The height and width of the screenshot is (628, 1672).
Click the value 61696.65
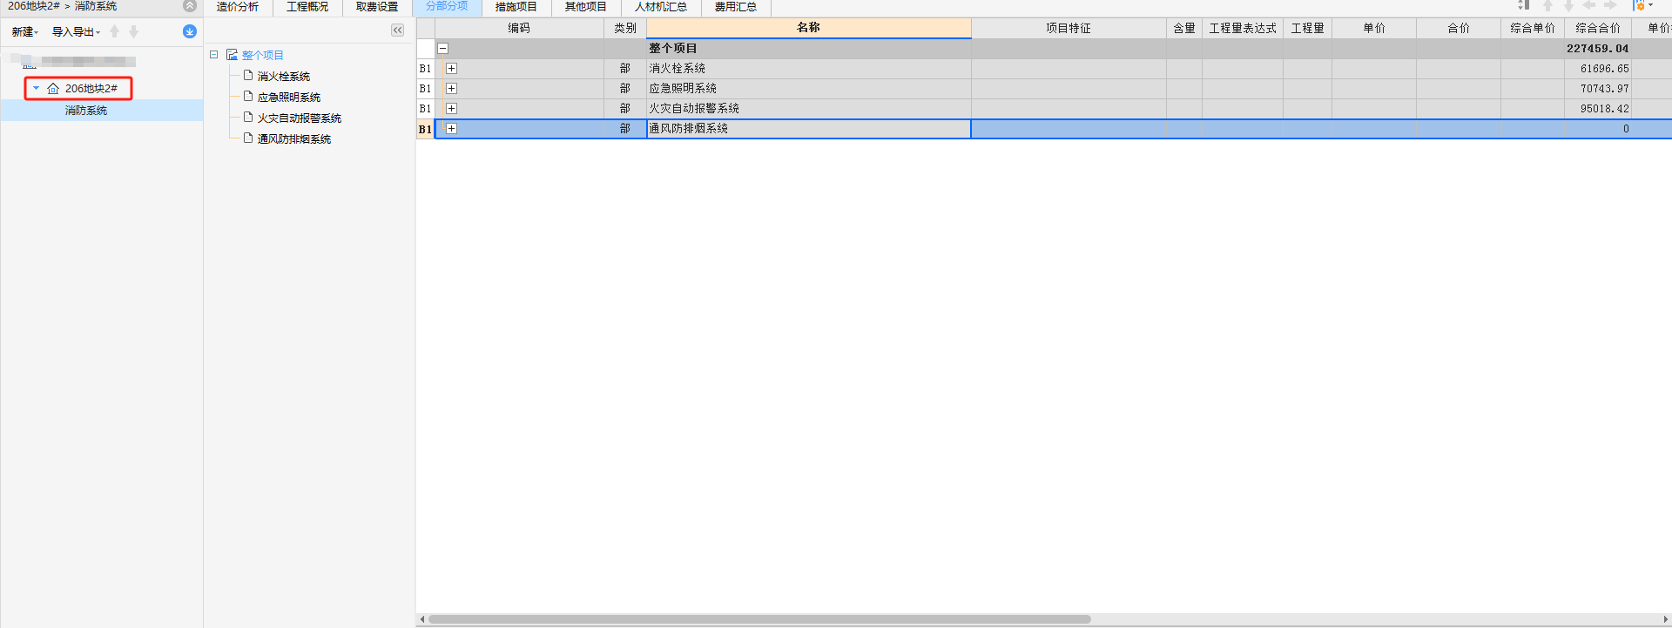point(1604,69)
